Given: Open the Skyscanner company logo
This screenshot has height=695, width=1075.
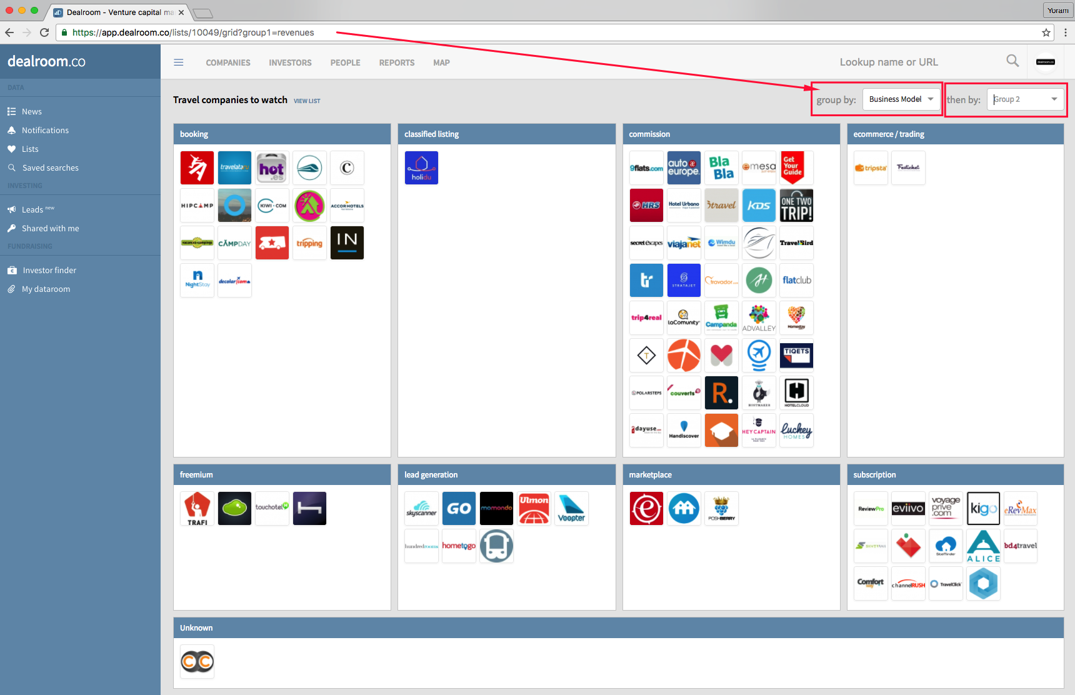Looking at the screenshot, I should coord(421,509).
